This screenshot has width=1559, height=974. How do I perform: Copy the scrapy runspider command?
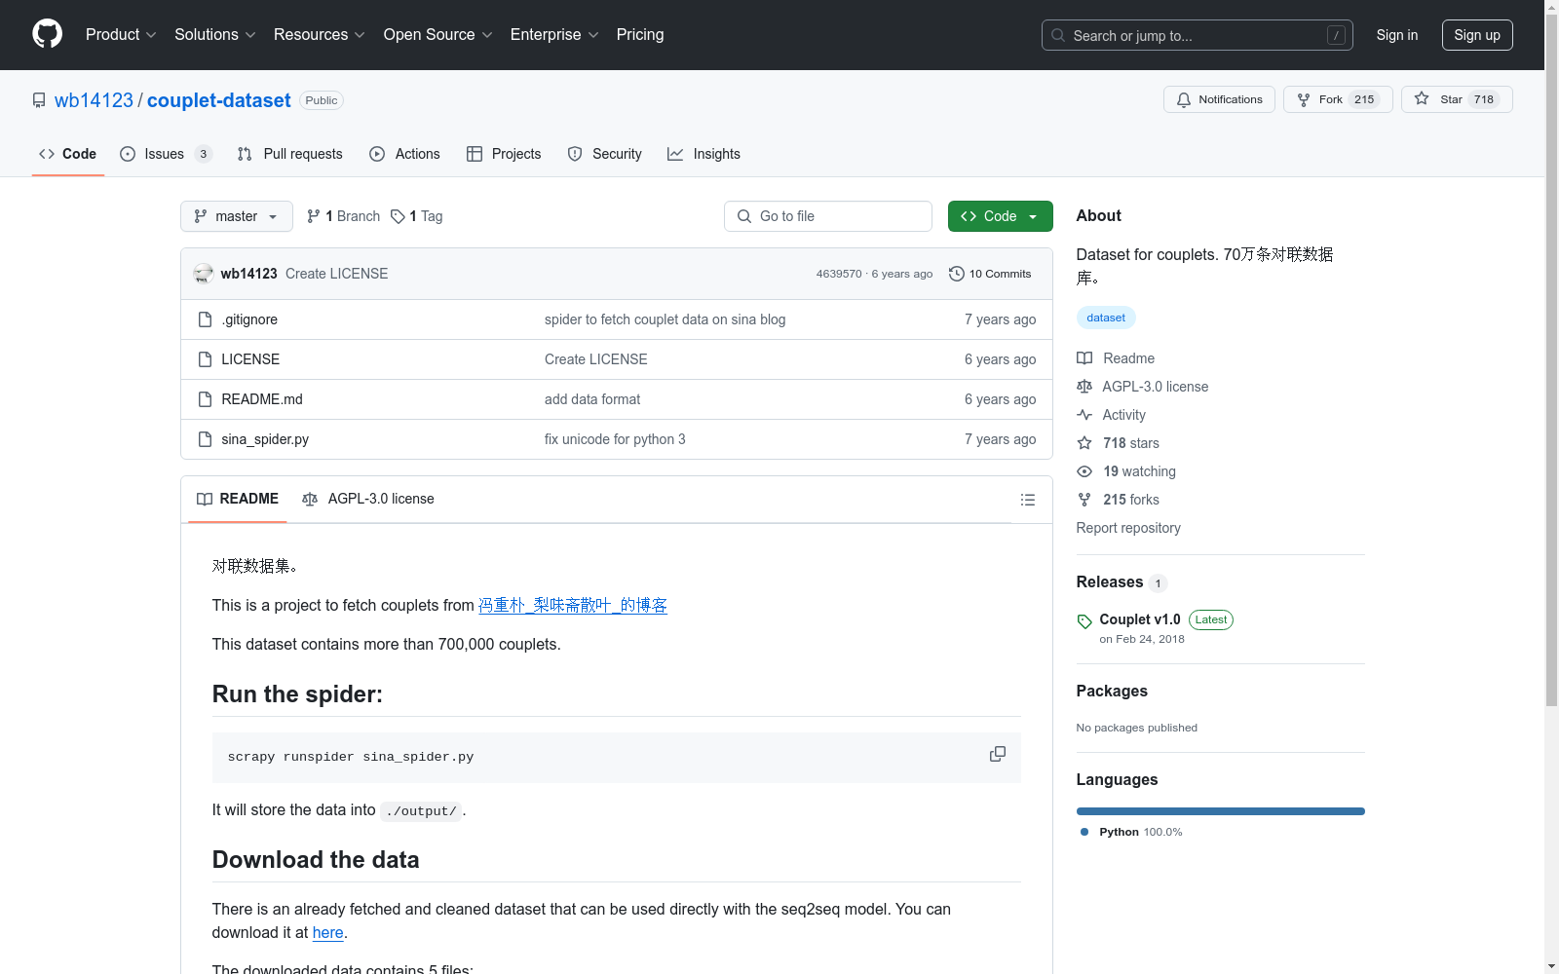tap(998, 755)
